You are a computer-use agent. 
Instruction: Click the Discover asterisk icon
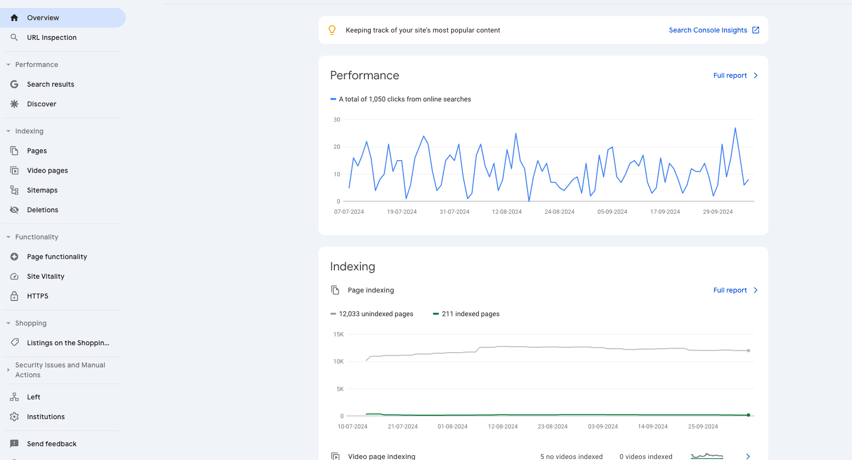click(x=14, y=104)
